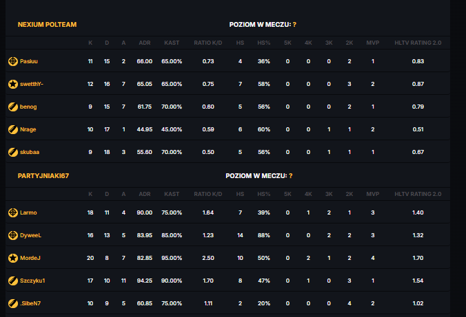Click the icon beside skubaa
Screen dimensions: 466x317
coord(13,152)
